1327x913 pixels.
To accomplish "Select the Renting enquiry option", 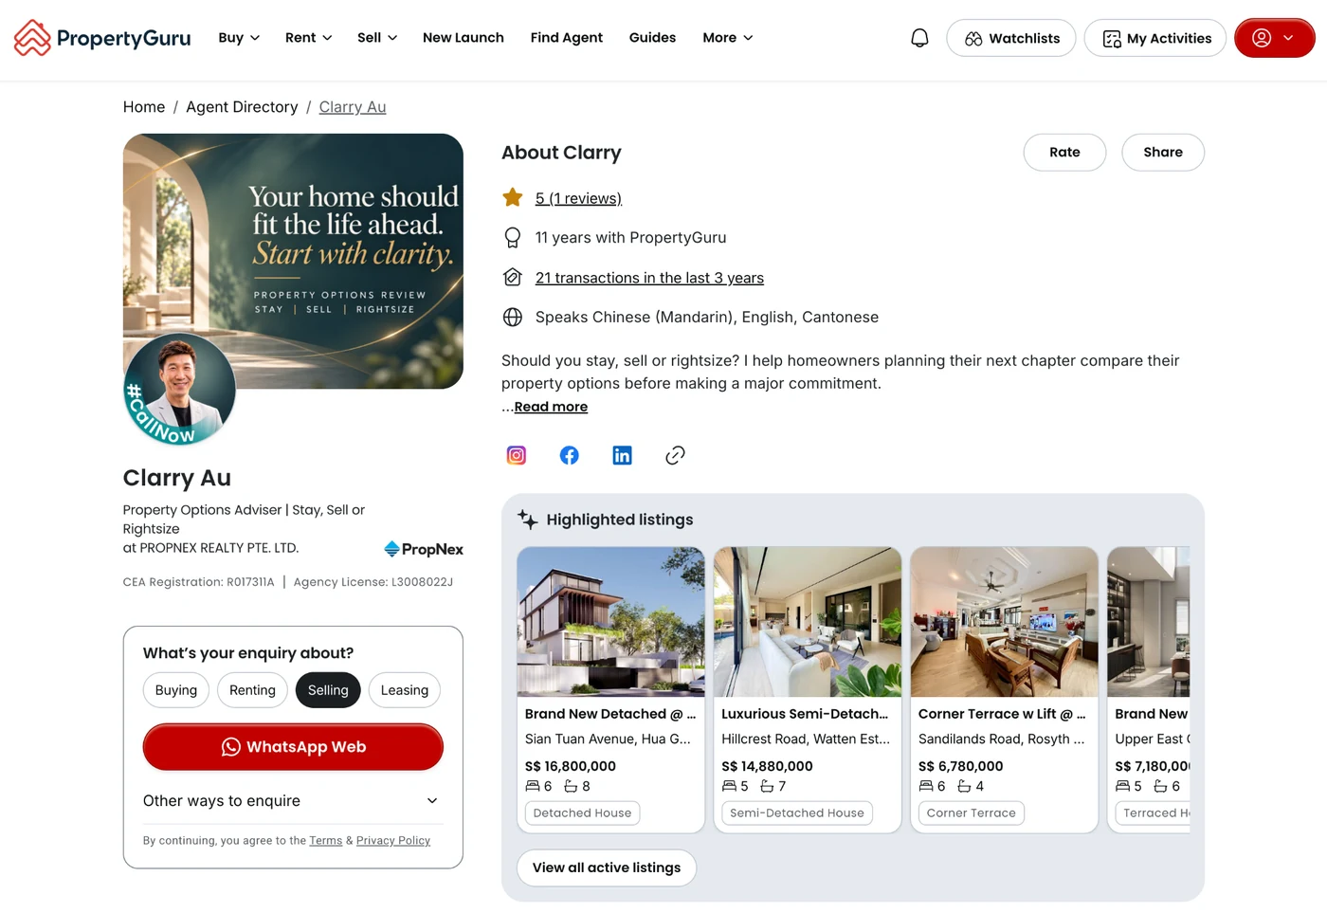I will pyautogui.click(x=252, y=690).
